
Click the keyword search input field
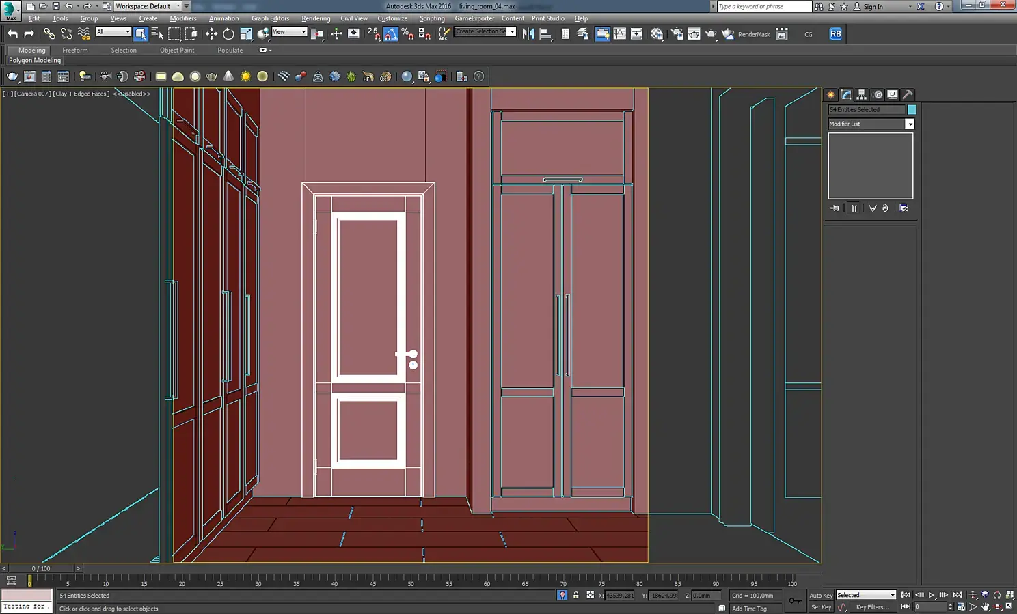coord(763,6)
